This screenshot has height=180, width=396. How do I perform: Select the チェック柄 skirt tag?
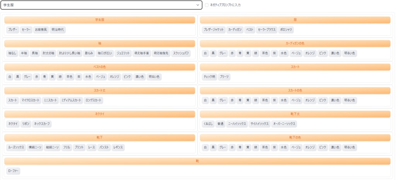[x=209, y=77]
